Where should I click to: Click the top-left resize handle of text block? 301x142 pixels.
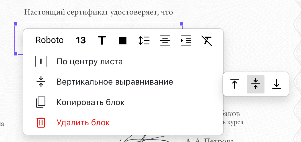(x=16, y=24)
